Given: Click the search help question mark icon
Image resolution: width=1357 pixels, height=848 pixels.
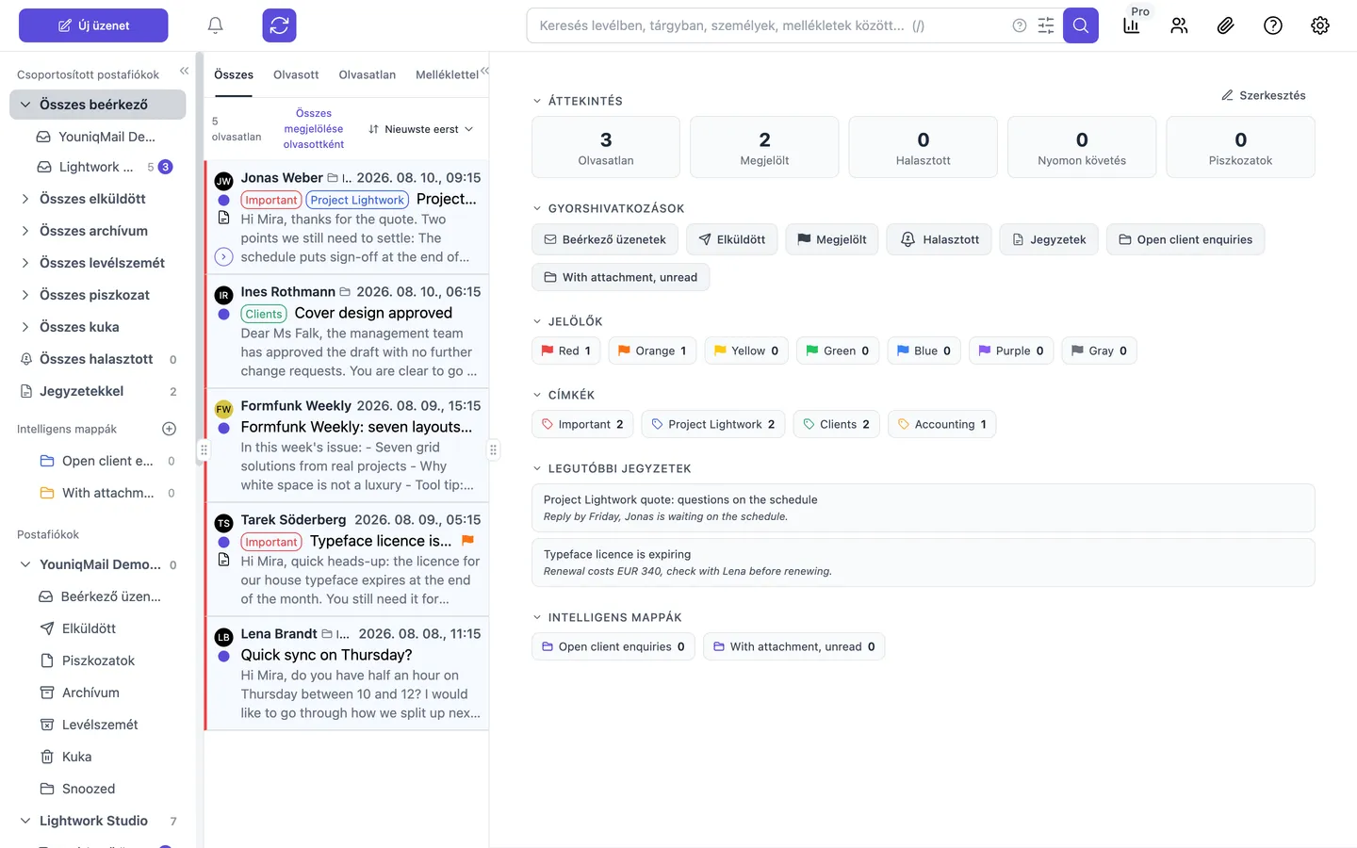Looking at the screenshot, I should pos(1020,25).
